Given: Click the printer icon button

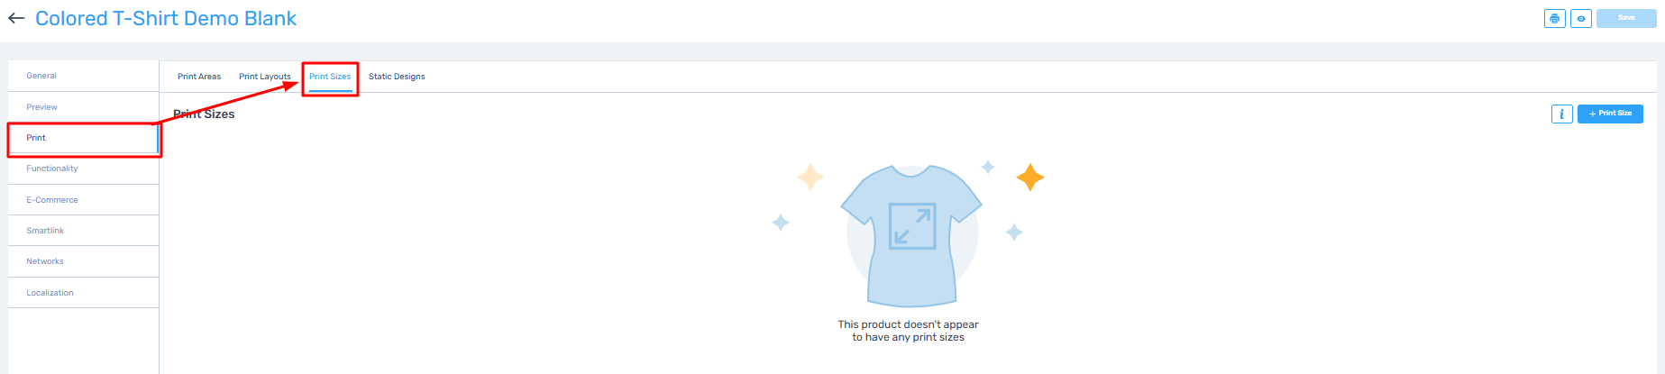Looking at the screenshot, I should 1554,18.
